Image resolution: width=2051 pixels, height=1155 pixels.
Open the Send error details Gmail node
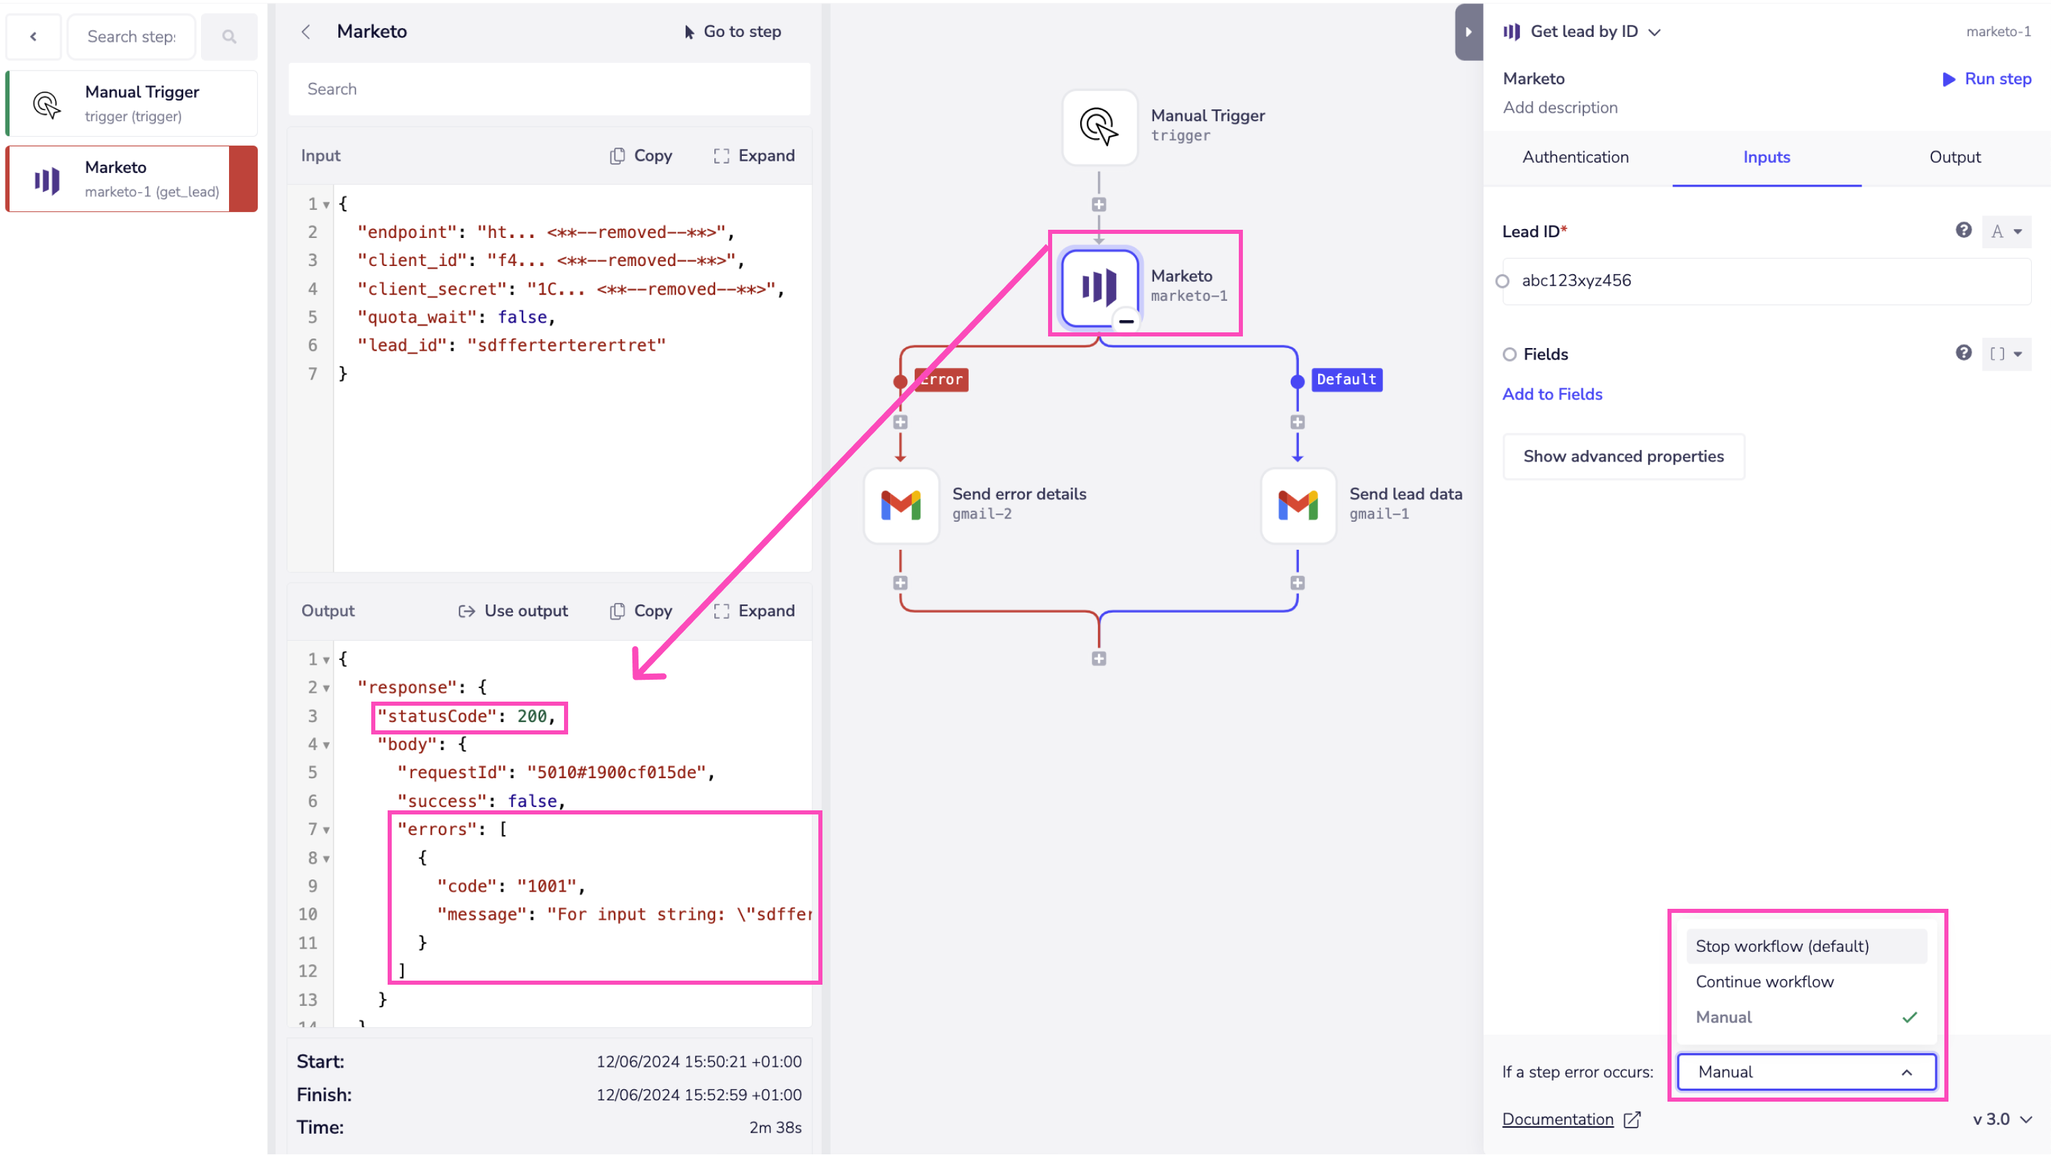[x=900, y=505]
